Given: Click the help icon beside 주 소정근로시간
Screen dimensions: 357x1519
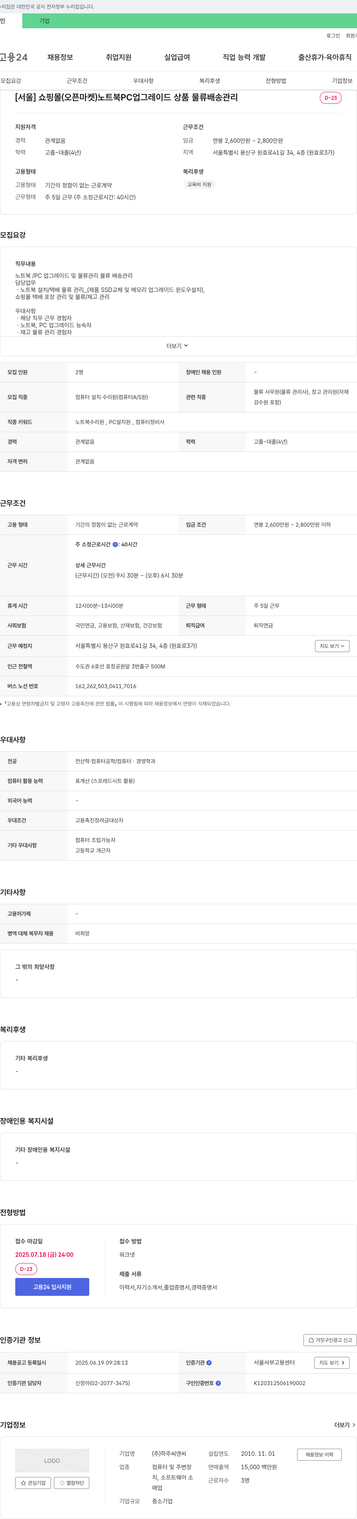Looking at the screenshot, I should coord(115,544).
